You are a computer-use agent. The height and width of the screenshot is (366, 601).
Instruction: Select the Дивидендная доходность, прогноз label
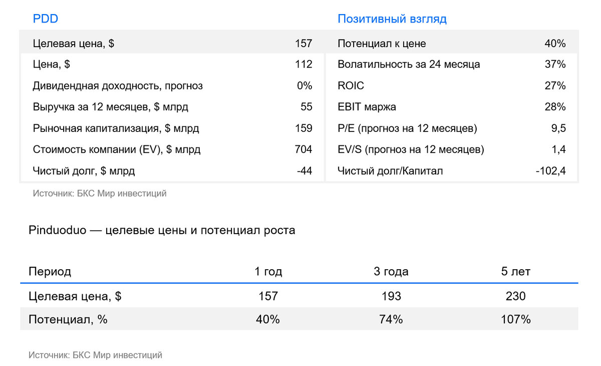coord(118,86)
